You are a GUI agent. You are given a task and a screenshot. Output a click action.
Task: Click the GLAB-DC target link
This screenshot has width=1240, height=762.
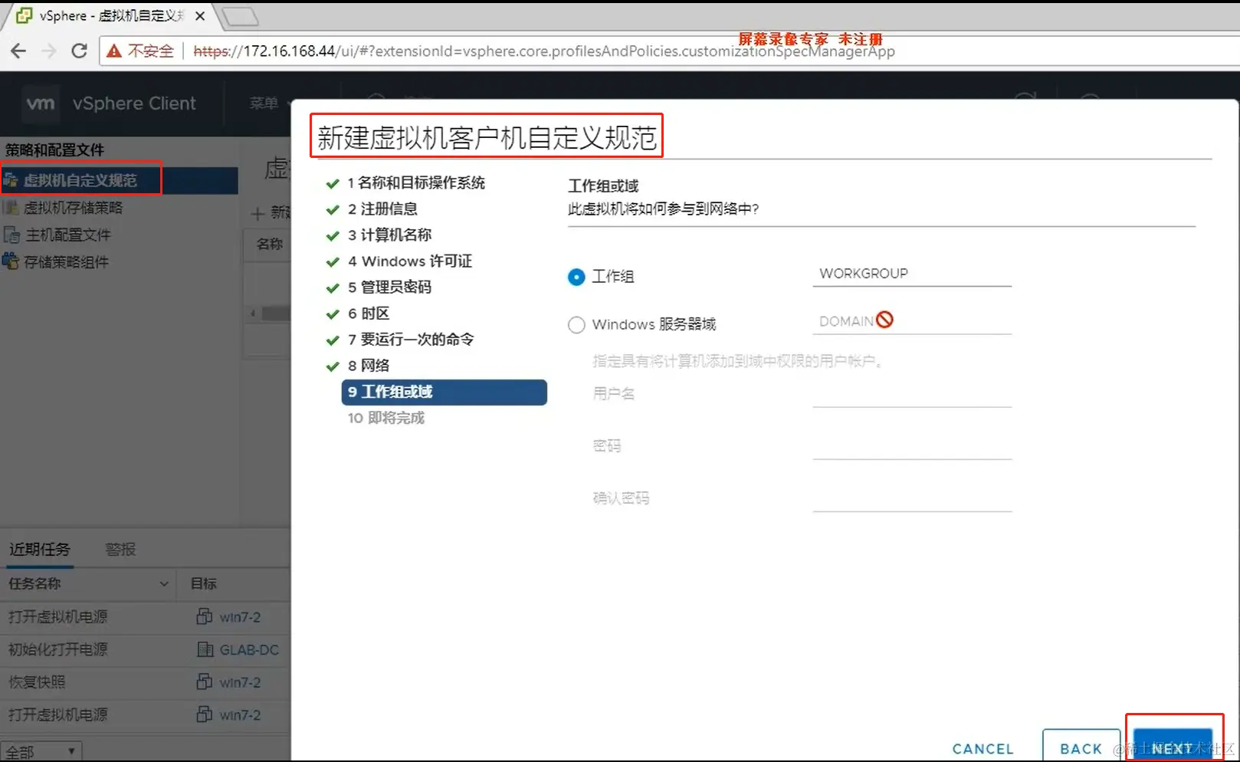click(249, 650)
